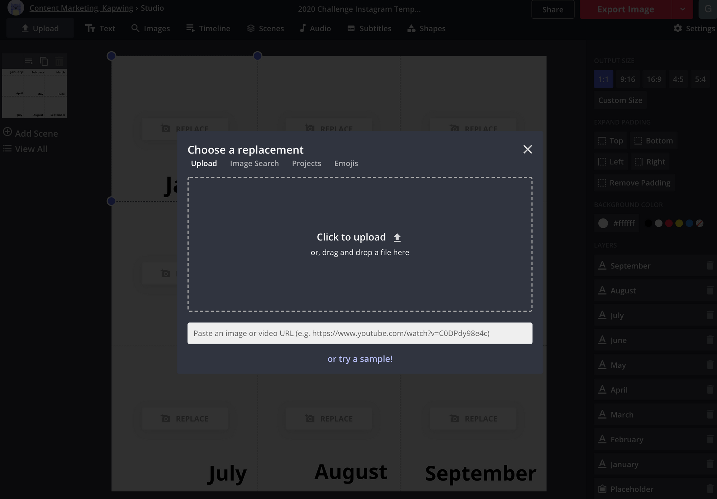
Task: Click the paste image or video URL field
Action: click(360, 333)
